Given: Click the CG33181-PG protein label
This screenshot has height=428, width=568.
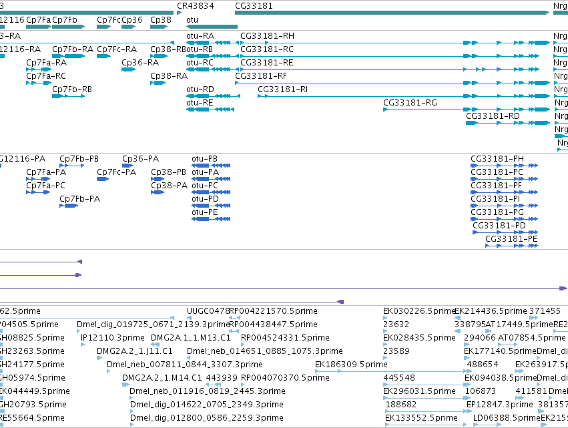Looking at the screenshot, I should 497,213.
